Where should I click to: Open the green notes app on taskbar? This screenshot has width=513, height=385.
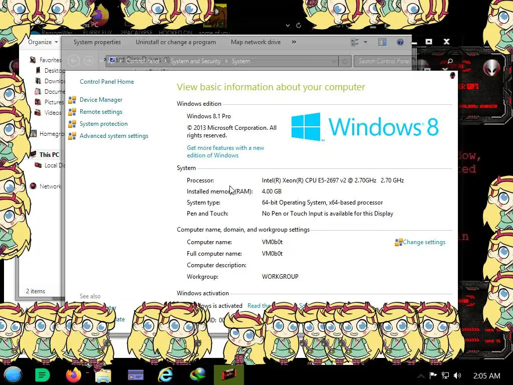coord(42,375)
